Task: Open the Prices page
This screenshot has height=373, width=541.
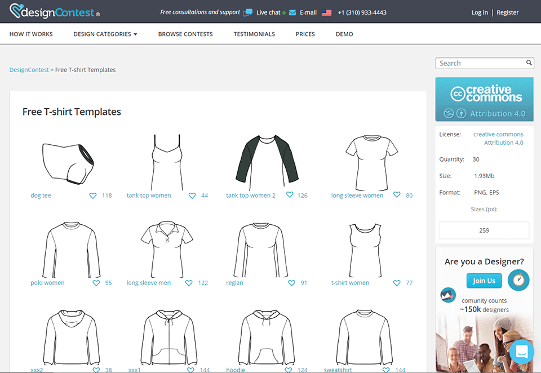Action: (x=305, y=34)
